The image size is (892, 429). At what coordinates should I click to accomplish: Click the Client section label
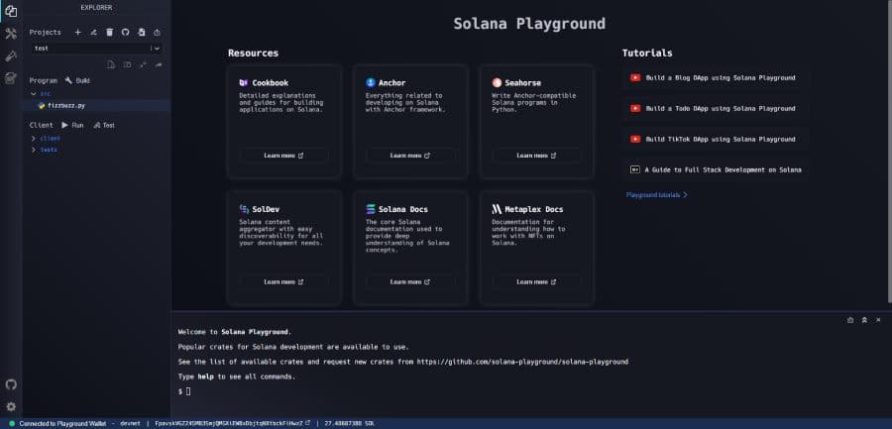(x=41, y=125)
